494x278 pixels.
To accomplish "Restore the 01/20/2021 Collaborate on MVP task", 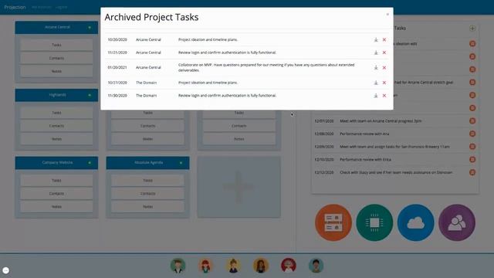I will tap(376, 67).
